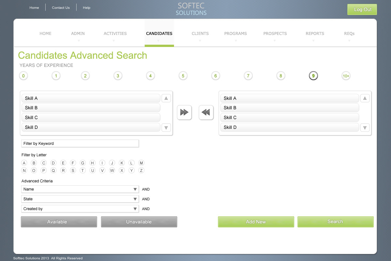391x261 pixels.
Task: Click the Filter by Keyword field
Action: click(x=80, y=144)
